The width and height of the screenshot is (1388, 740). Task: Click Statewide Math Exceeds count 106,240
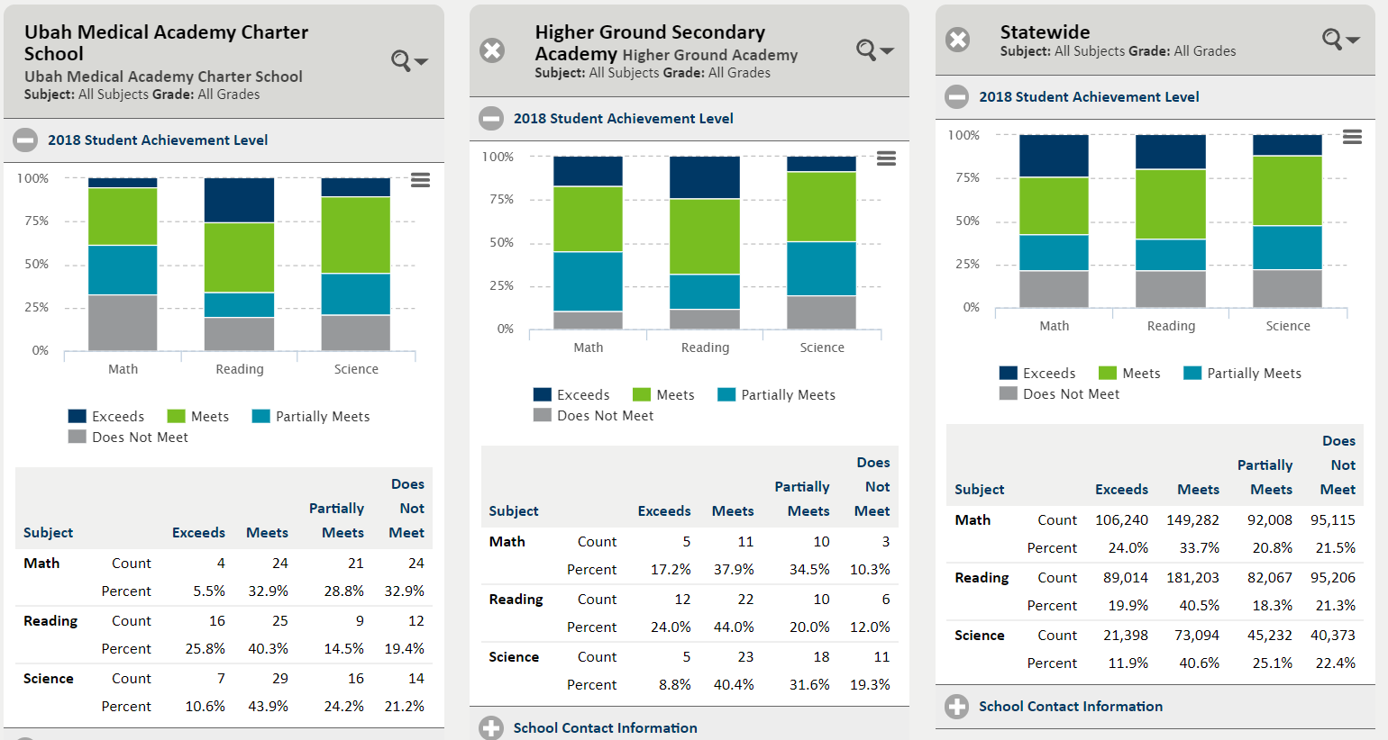pos(1122,520)
